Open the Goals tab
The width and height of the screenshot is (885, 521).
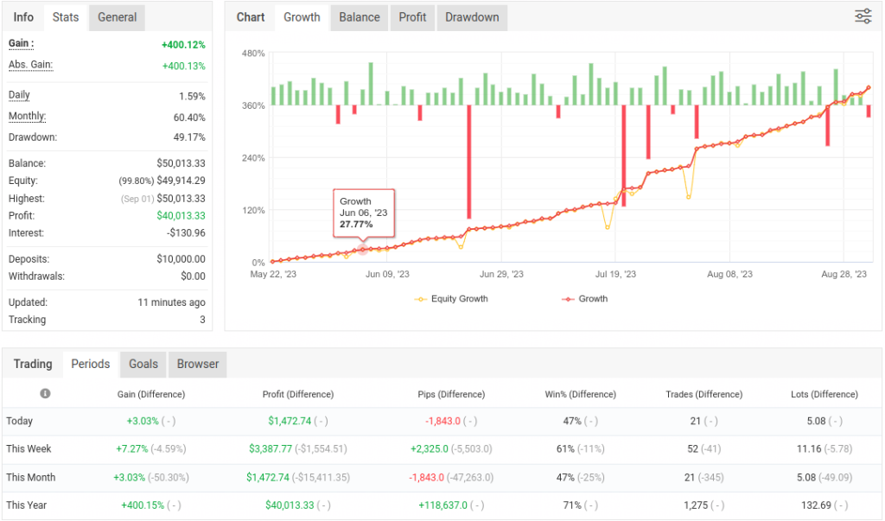point(143,364)
